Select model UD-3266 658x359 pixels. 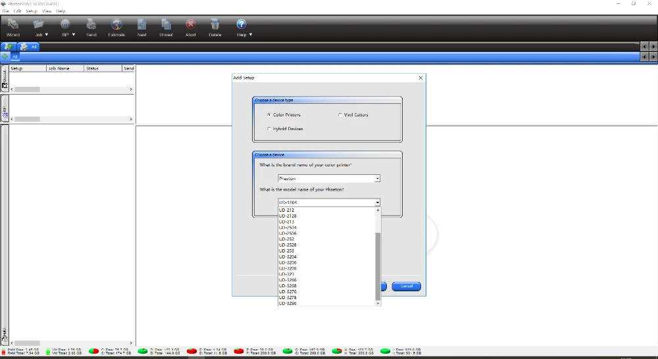(326, 279)
